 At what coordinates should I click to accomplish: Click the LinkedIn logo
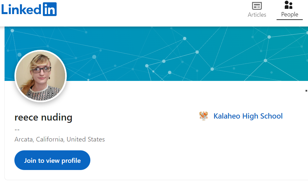pos(29,9)
